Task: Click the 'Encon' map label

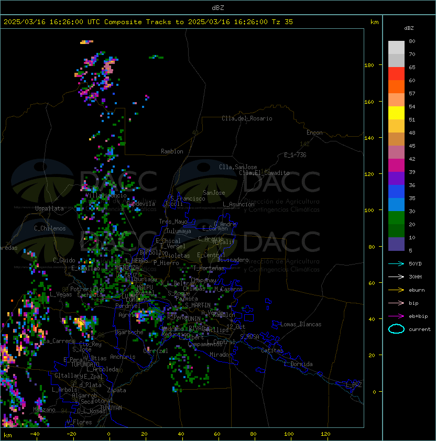Action: 314,133
